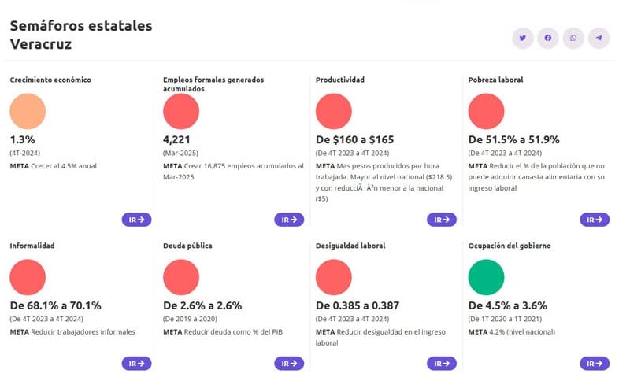The width and height of the screenshot is (630, 381).
Task: Share page on Facebook
Action: (548, 38)
